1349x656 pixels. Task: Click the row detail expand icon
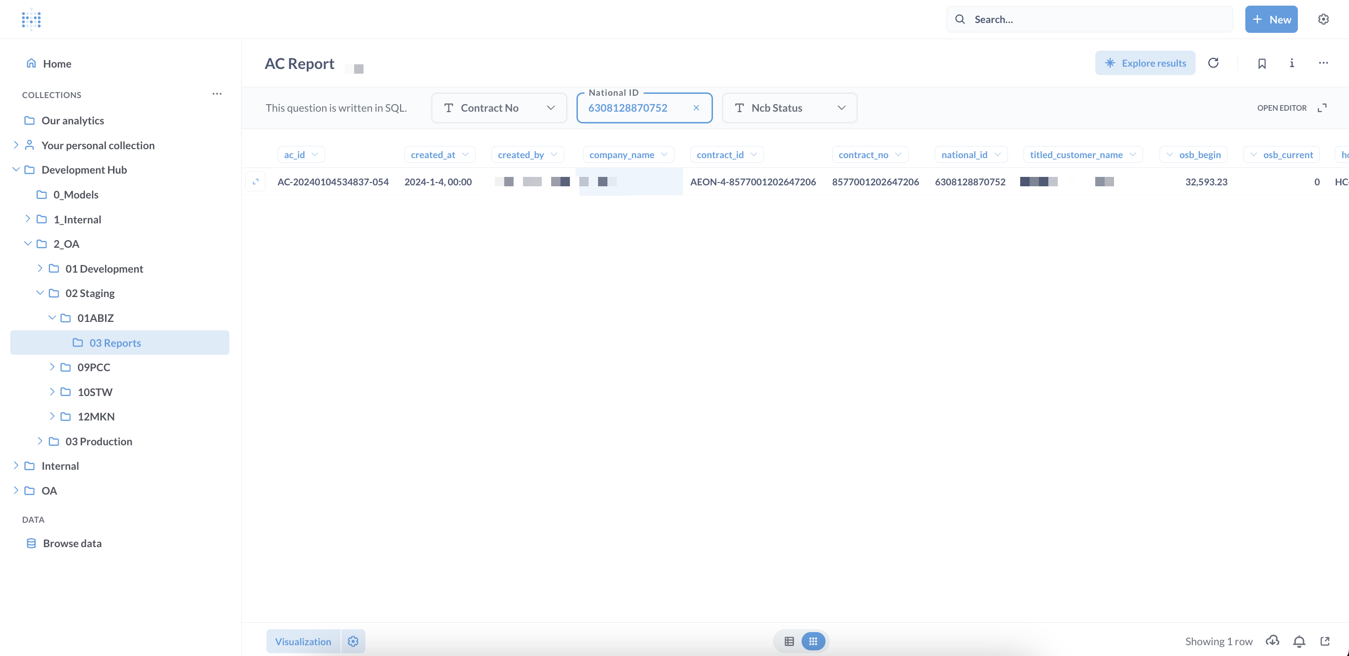click(256, 182)
